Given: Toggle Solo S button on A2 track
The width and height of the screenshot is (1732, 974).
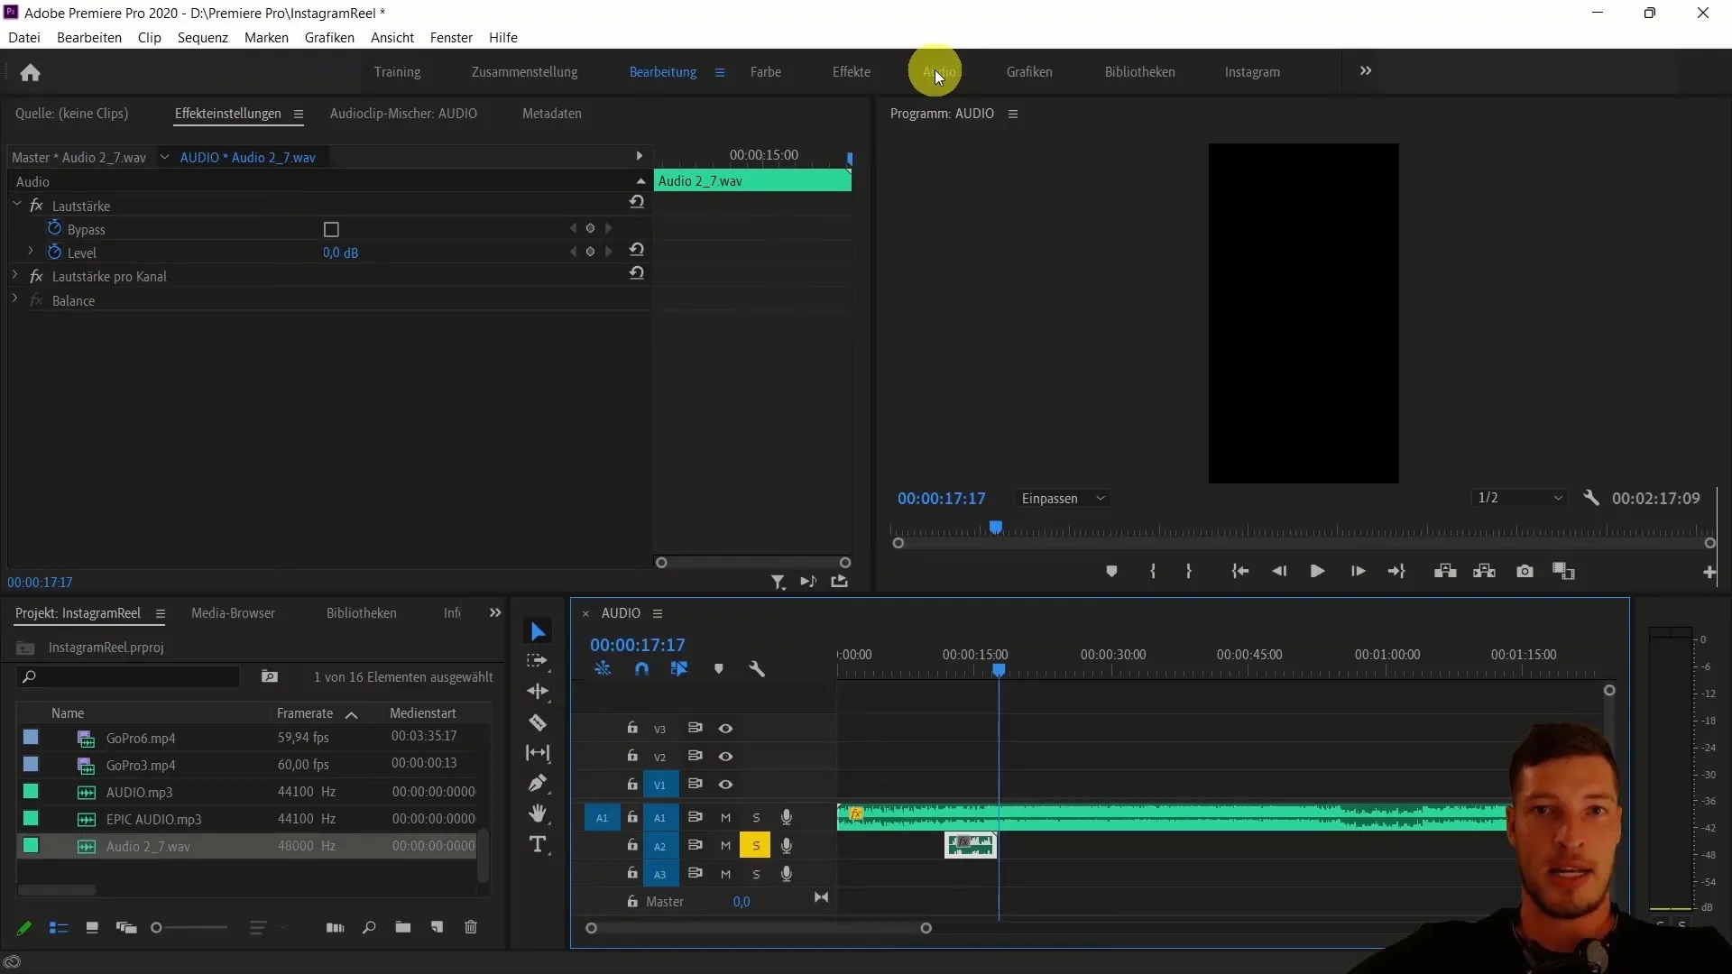Looking at the screenshot, I should pyautogui.click(x=755, y=846).
